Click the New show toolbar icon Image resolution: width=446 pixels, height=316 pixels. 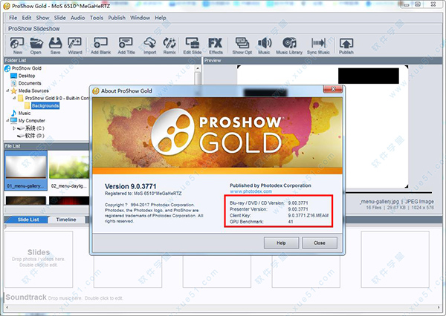point(17,45)
